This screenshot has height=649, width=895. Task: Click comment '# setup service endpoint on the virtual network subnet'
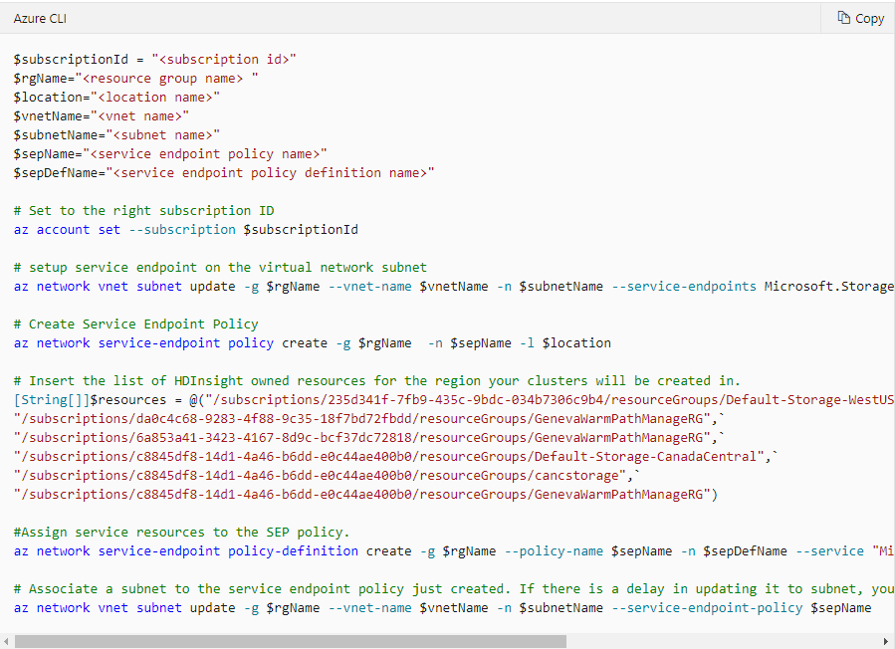(x=220, y=267)
